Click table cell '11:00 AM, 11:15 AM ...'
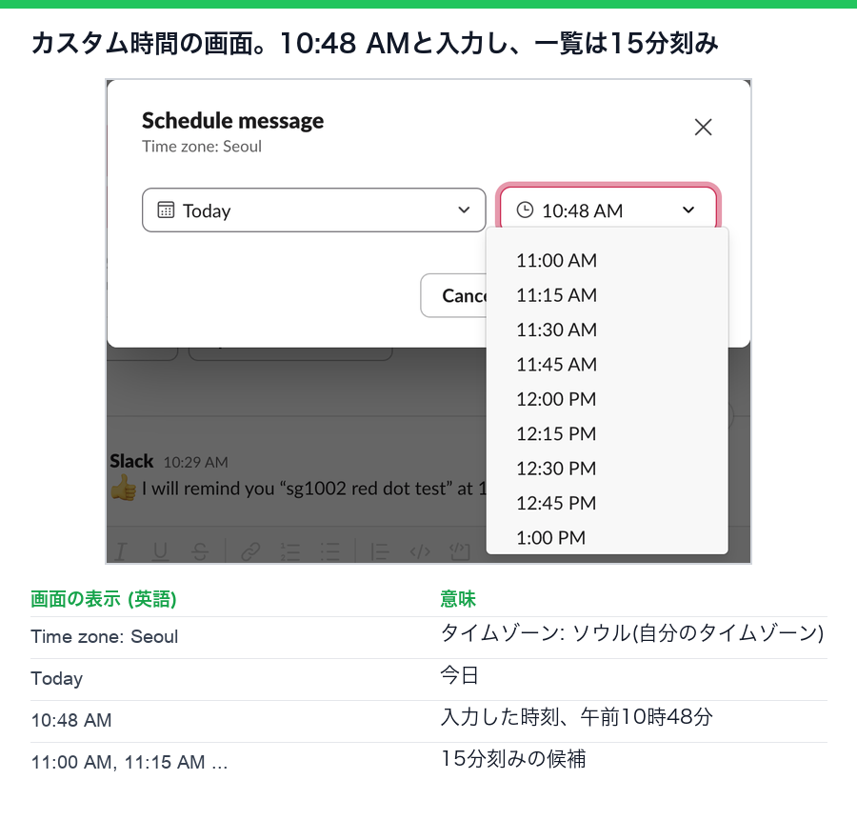Viewport: 857px width, 820px height. (129, 762)
